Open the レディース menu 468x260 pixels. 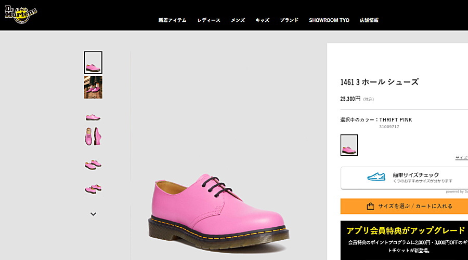pyautogui.click(x=209, y=20)
